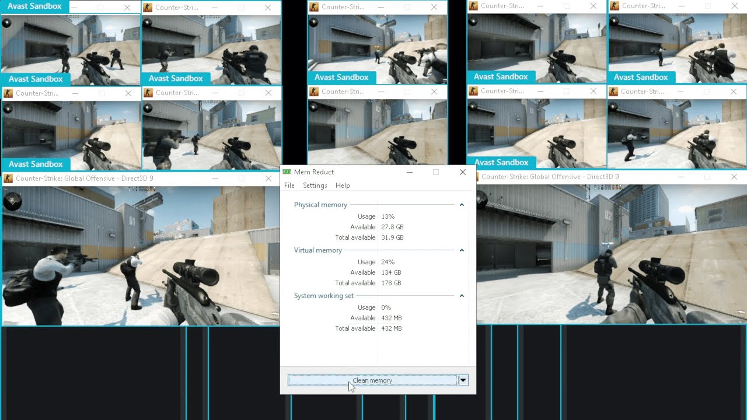Select the 27.8 GB available value
The image size is (747, 420).
pyautogui.click(x=392, y=227)
